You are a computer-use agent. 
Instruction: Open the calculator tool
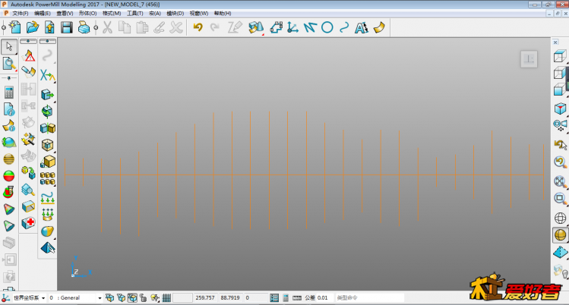coord(9,93)
